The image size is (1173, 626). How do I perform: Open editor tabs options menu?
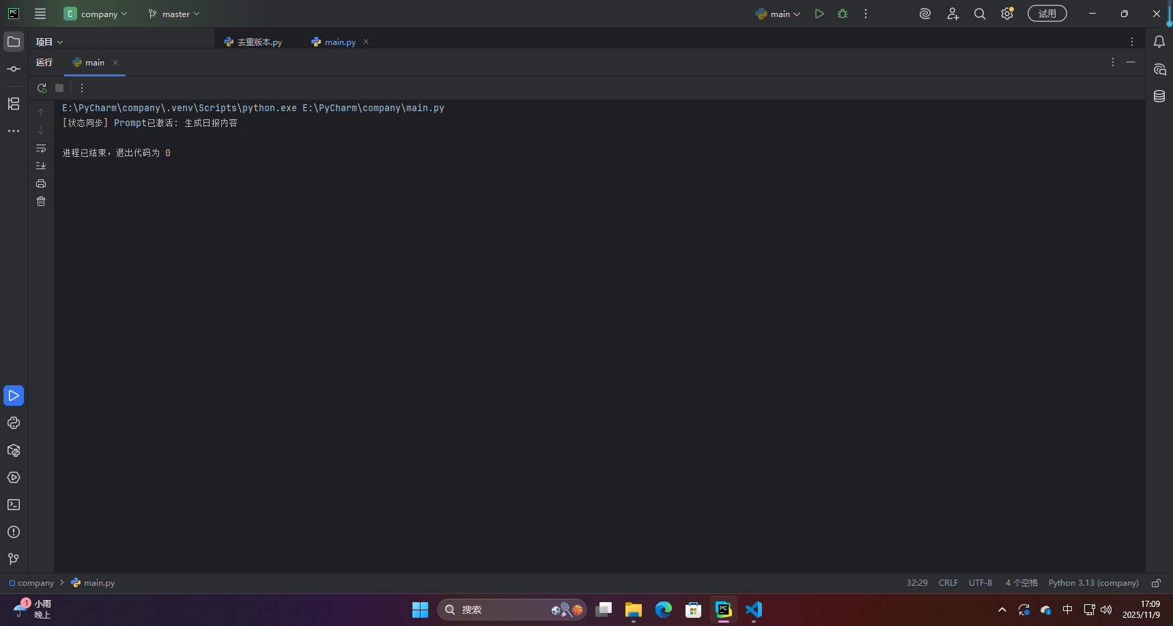(x=1132, y=42)
